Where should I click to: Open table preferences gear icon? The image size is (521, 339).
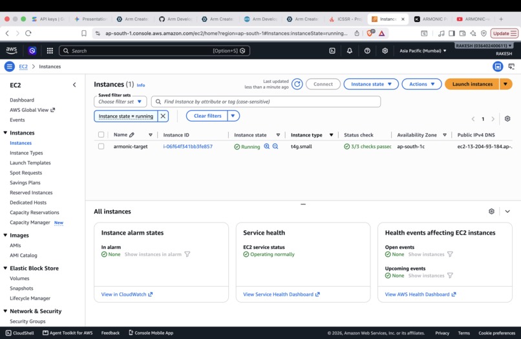tap(507, 118)
